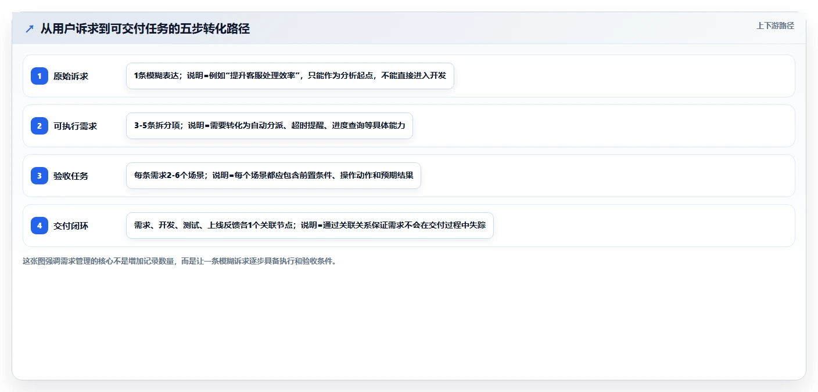Click the arrow icon beside the title
The height and width of the screenshot is (392, 818).
click(x=30, y=28)
